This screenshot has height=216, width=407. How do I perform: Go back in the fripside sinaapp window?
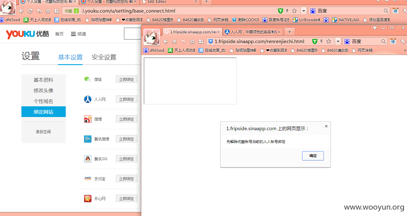click(166, 42)
